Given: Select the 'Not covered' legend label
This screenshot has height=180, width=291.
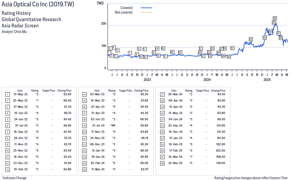Looking at the screenshot, I should 124,12.
